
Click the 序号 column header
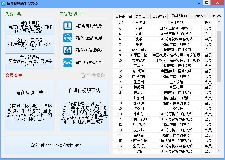click(120, 22)
